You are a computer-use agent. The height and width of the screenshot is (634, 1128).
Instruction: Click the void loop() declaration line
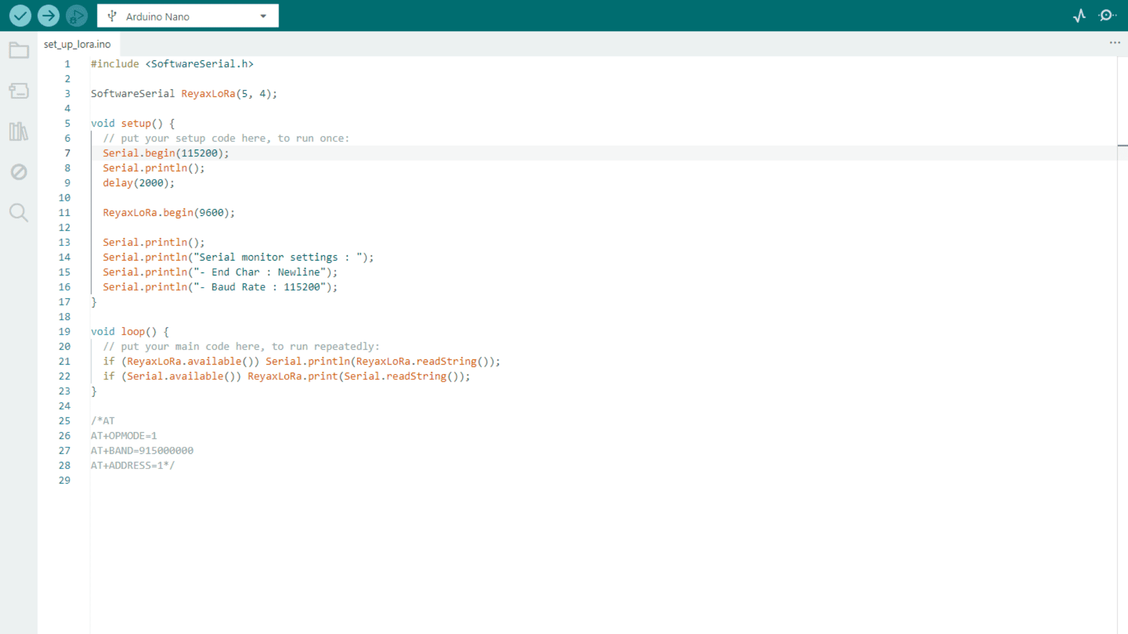129,332
